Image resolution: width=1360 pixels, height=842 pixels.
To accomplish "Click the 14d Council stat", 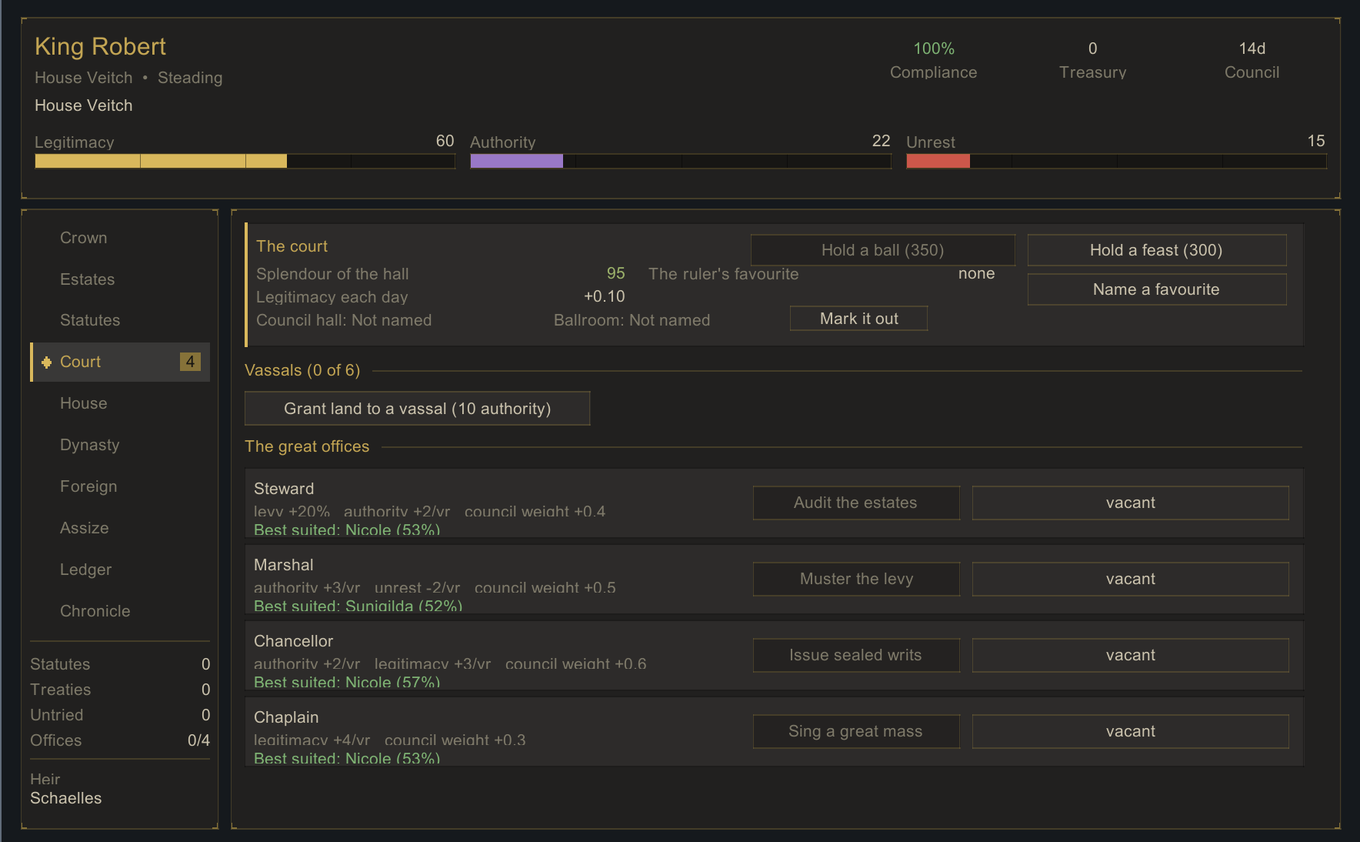I will 1252,60.
